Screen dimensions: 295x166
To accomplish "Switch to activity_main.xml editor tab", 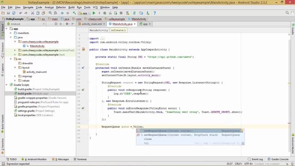I will coord(92,24).
